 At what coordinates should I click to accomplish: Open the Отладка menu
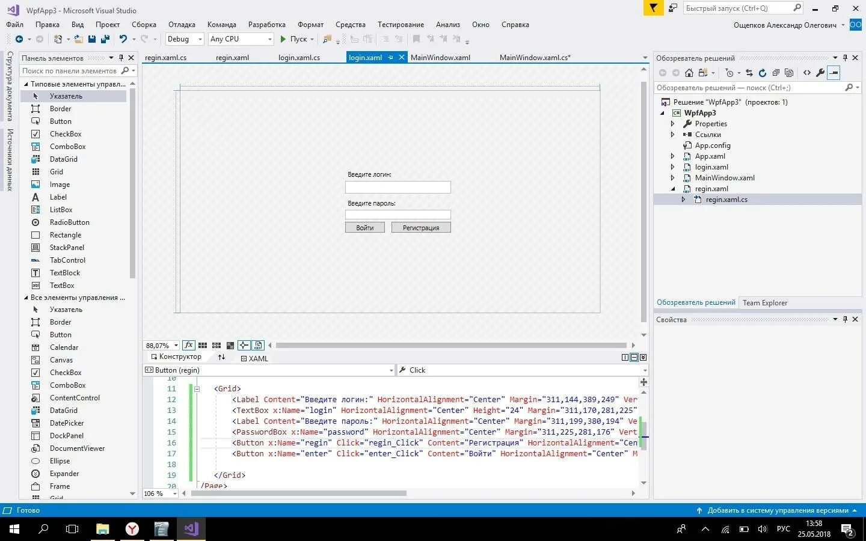182,25
